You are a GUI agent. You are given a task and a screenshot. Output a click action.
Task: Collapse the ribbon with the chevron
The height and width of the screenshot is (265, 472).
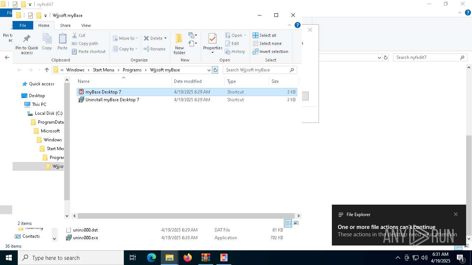289,25
